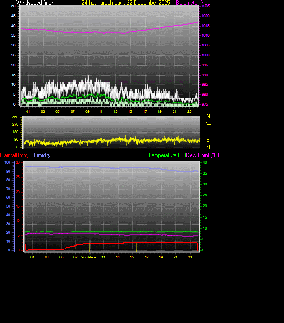Click green temperature axis value "20"

pyautogui.click(x=205, y=206)
